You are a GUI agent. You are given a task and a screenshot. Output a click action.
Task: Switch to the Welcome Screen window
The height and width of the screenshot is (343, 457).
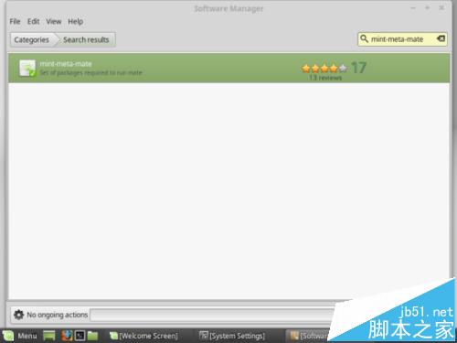click(x=143, y=336)
